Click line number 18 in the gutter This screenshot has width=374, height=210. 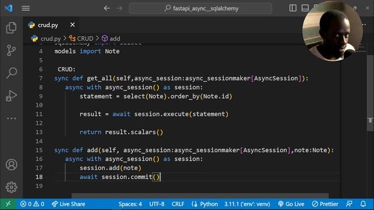(39, 177)
